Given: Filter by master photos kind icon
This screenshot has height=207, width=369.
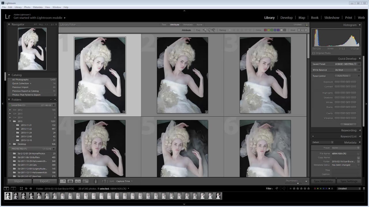Looking at the screenshot, I should coord(299,30).
